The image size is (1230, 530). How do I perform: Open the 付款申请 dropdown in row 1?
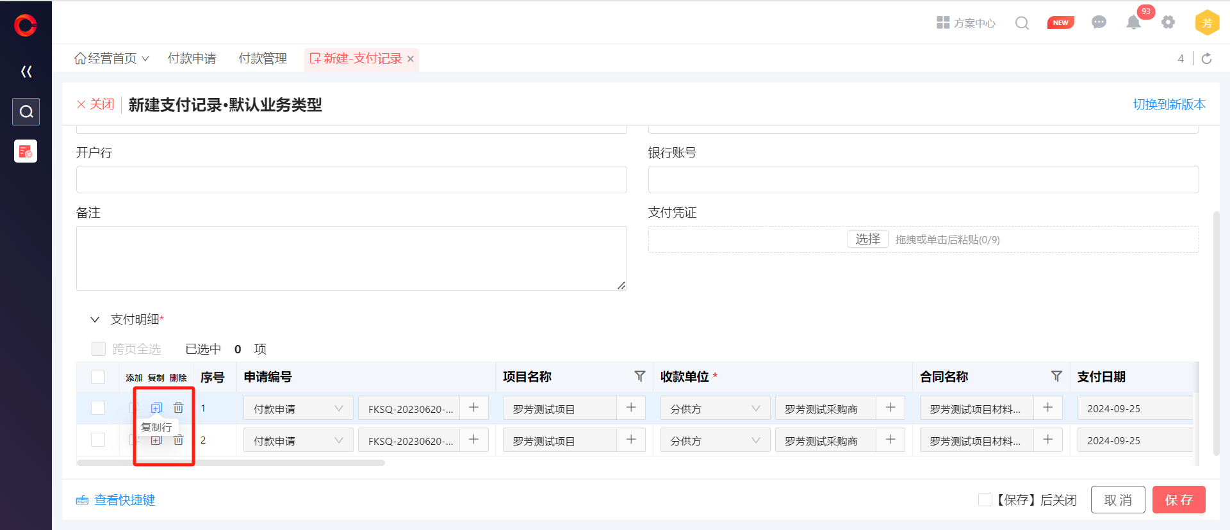click(299, 408)
